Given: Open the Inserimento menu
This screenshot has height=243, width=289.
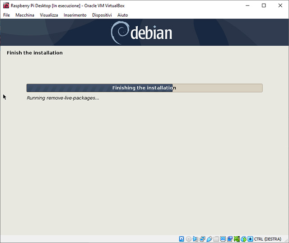Looking at the screenshot, I should click(75, 15).
